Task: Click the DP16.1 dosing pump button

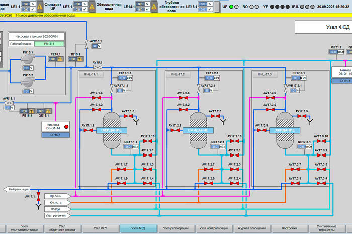Action: pyautogui.click(x=55, y=135)
